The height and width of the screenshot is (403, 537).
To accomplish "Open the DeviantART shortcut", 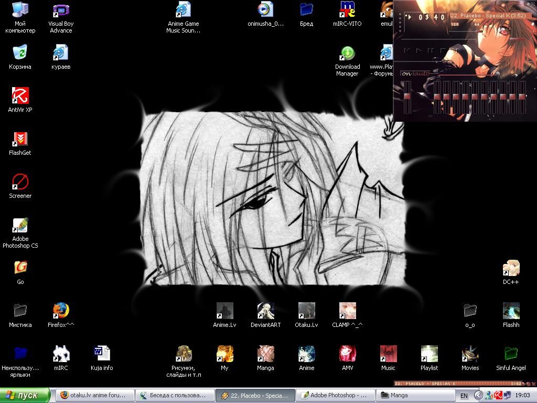I will [x=265, y=315].
